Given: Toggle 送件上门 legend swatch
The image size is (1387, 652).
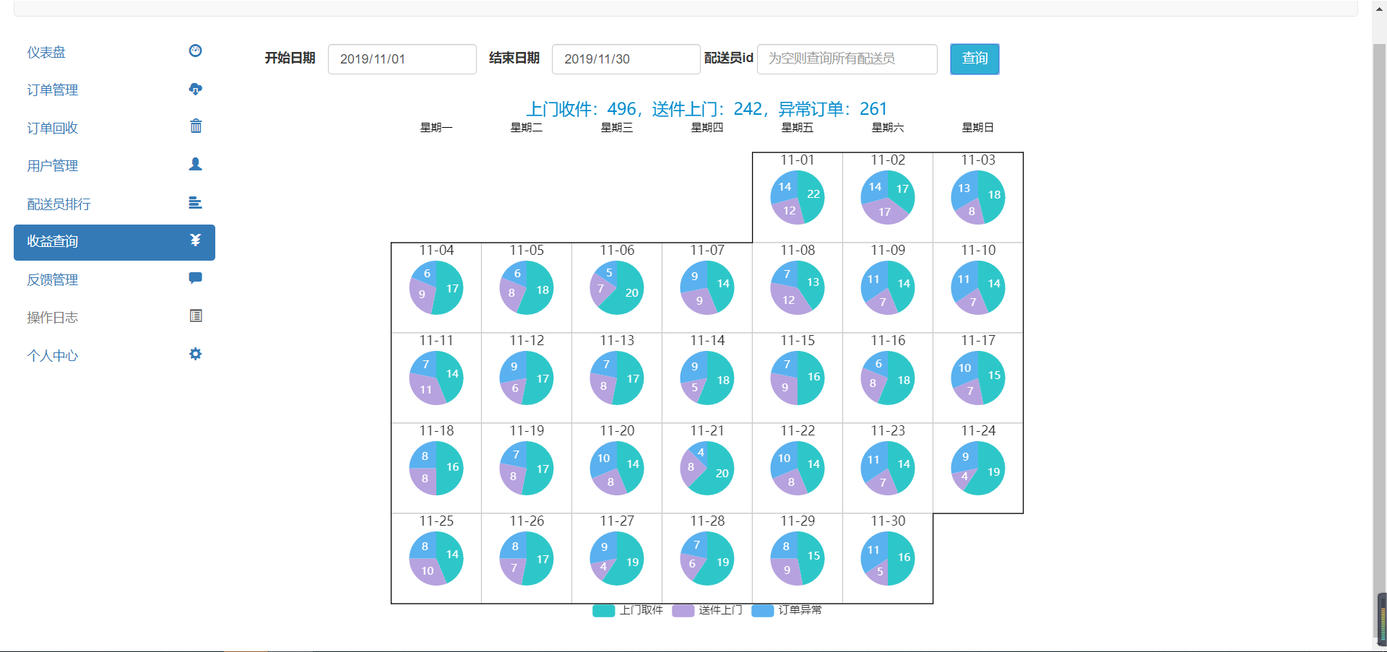Looking at the screenshot, I should pyautogui.click(x=683, y=611).
